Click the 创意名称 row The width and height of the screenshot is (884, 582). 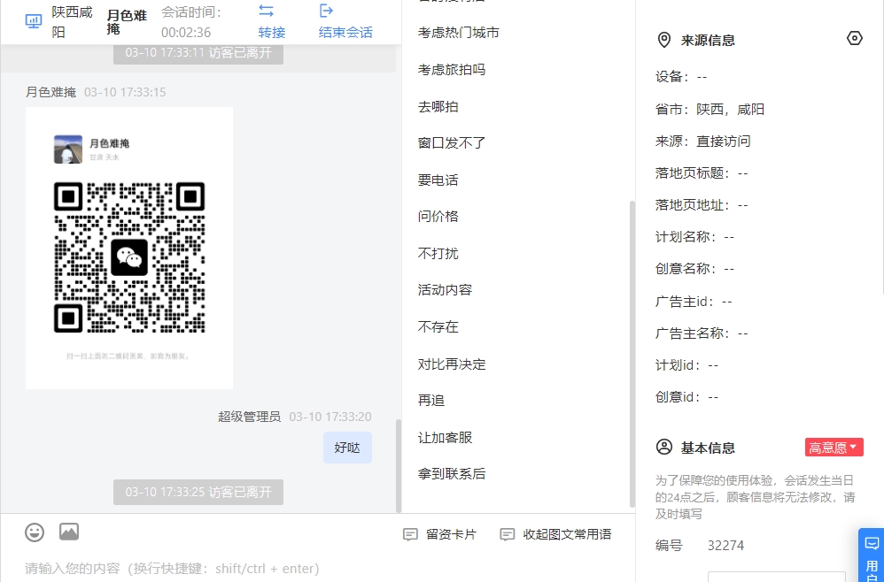[x=694, y=269]
